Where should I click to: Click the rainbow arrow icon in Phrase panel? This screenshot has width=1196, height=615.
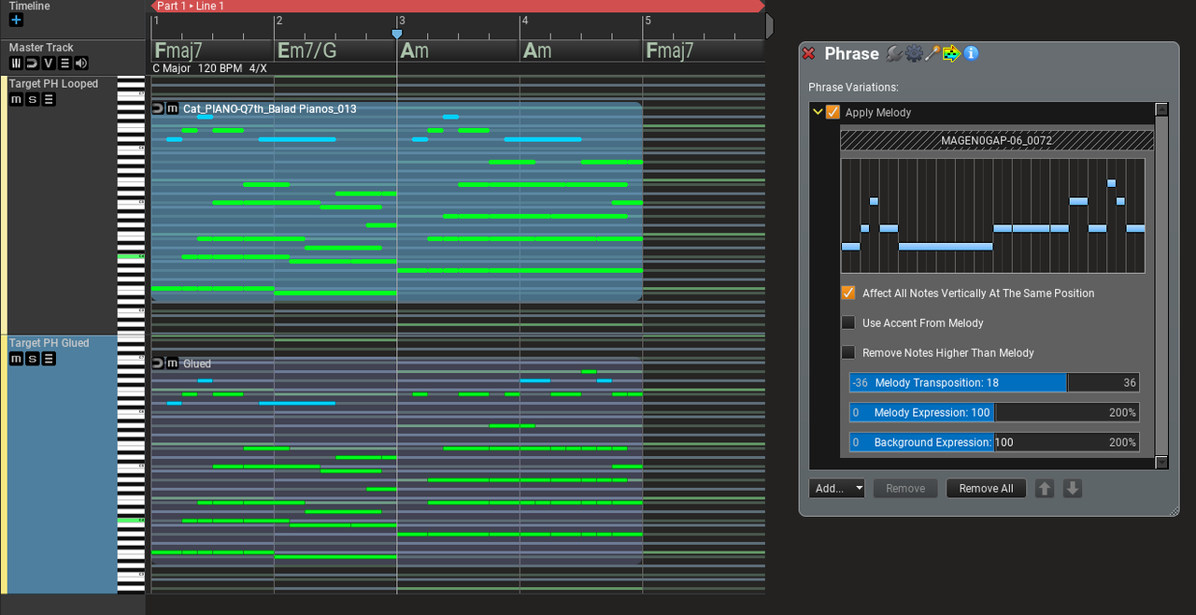[951, 53]
